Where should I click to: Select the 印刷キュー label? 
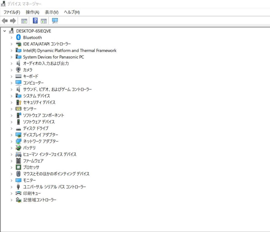coord(32,193)
